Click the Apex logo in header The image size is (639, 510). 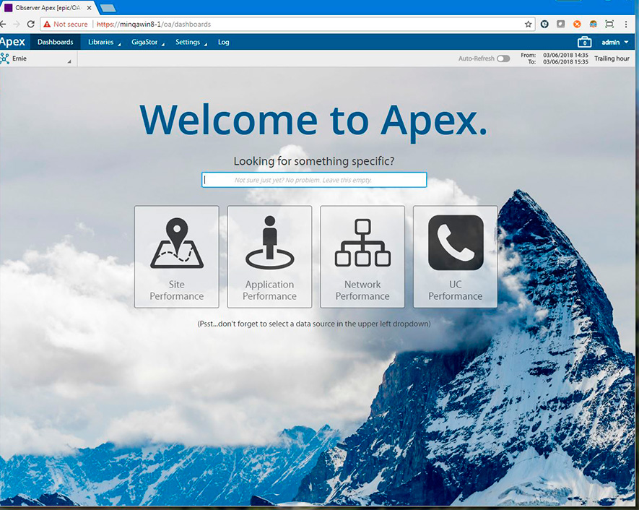pos(12,42)
